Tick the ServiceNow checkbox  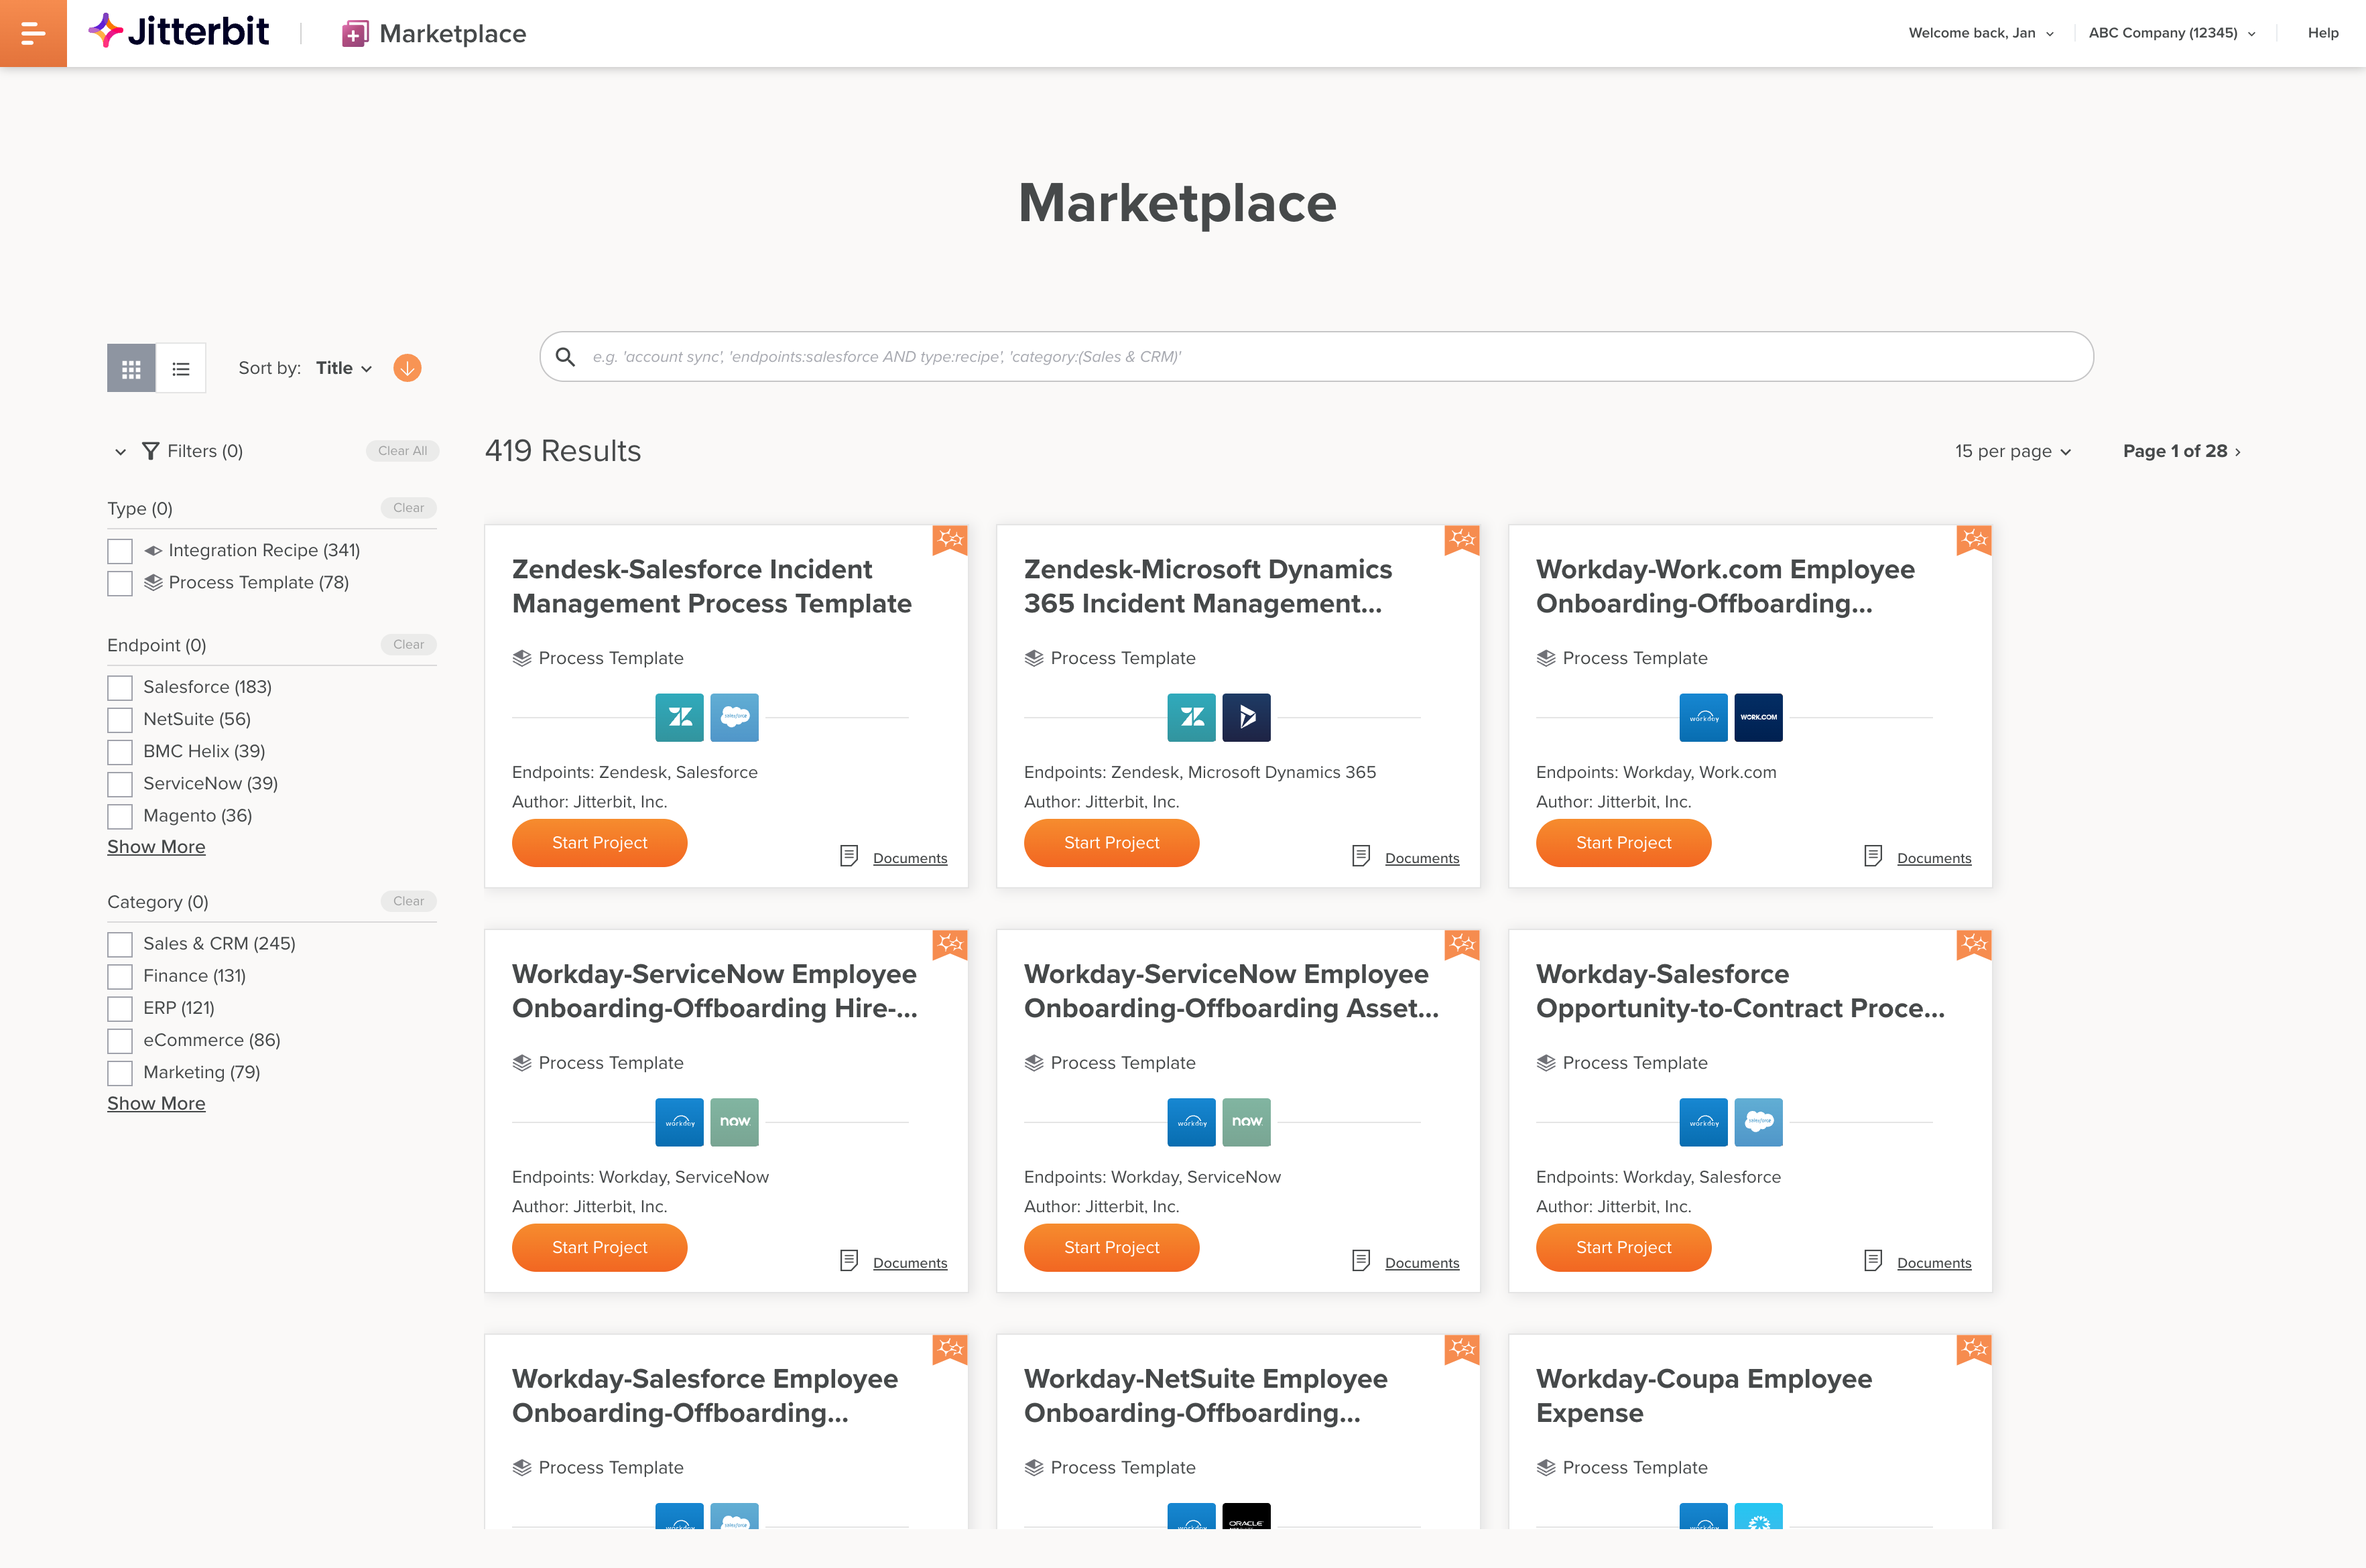[120, 784]
